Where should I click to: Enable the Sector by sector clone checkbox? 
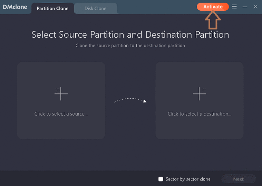click(161, 179)
